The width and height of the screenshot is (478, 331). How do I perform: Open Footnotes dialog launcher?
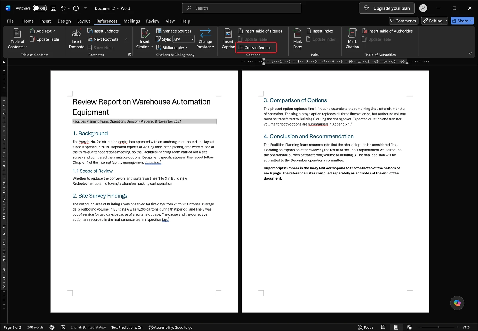[x=130, y=55]
